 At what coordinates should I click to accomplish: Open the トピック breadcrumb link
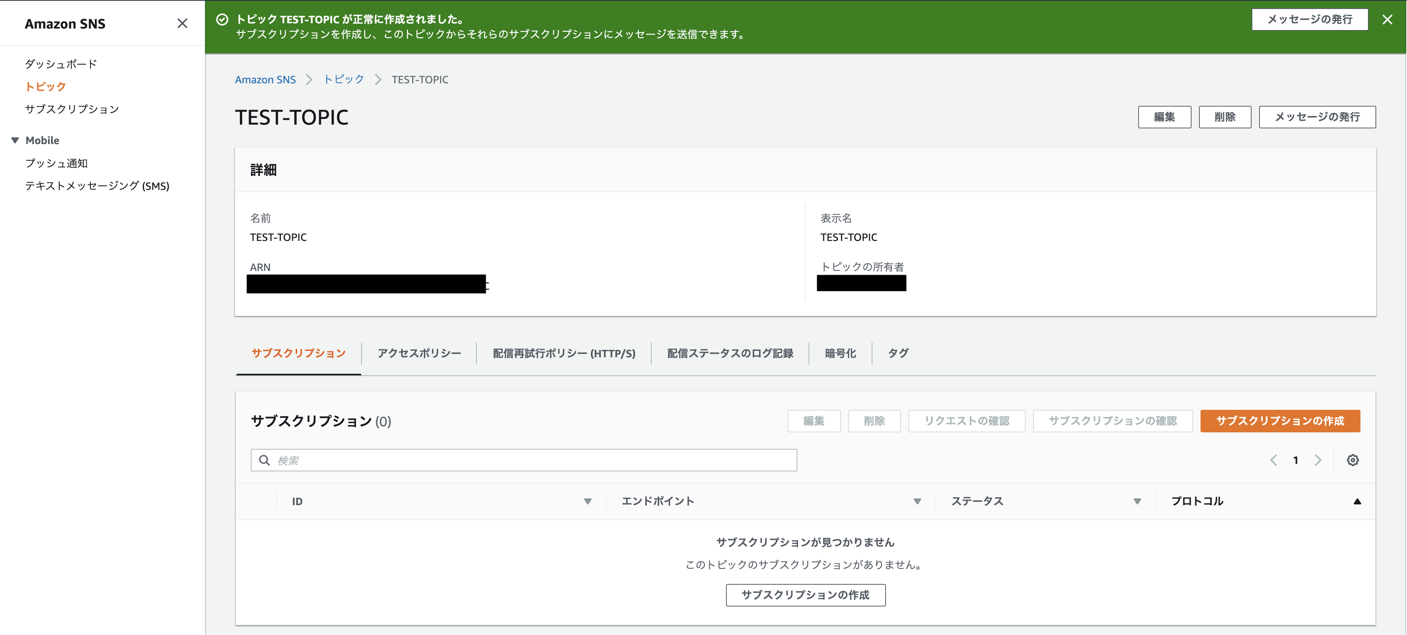(343, 80)
